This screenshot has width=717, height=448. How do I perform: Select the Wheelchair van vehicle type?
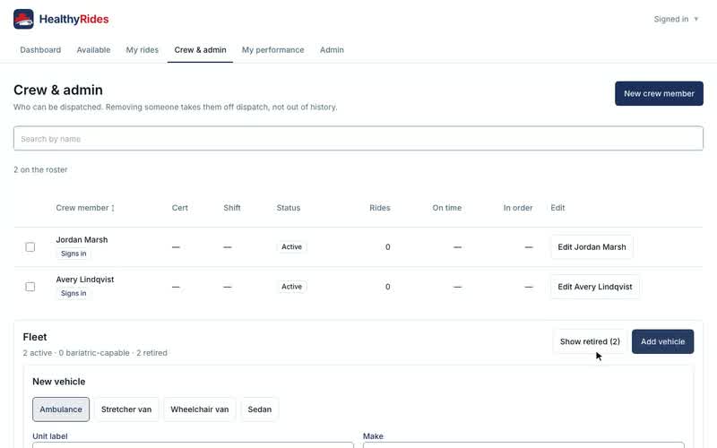[x=200, y=409]
